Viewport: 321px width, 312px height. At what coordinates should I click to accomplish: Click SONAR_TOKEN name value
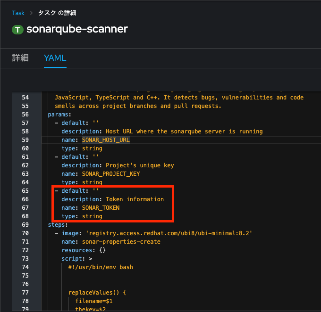point(101,208)
